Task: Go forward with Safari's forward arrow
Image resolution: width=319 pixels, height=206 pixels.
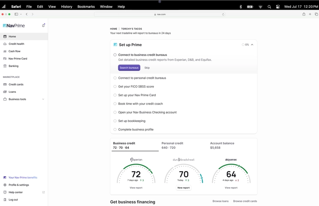Action: pos(32,14)
